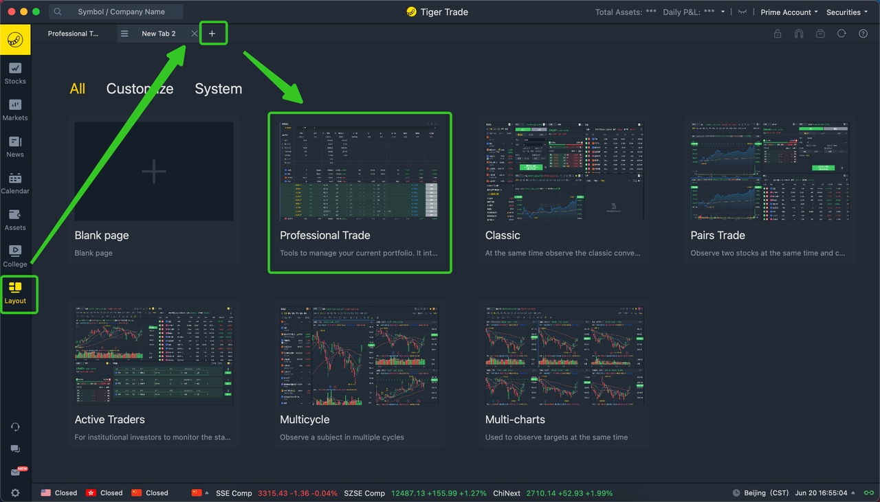Select the All layout filter
The width and height of the screenshot is (880, 502).
78,89
